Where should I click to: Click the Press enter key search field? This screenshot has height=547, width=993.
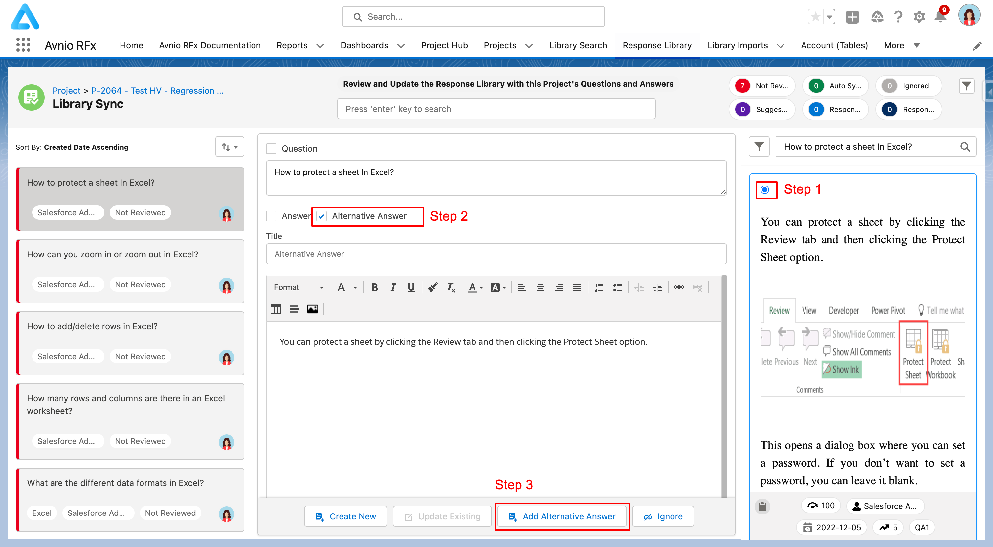tap(496, 109)
